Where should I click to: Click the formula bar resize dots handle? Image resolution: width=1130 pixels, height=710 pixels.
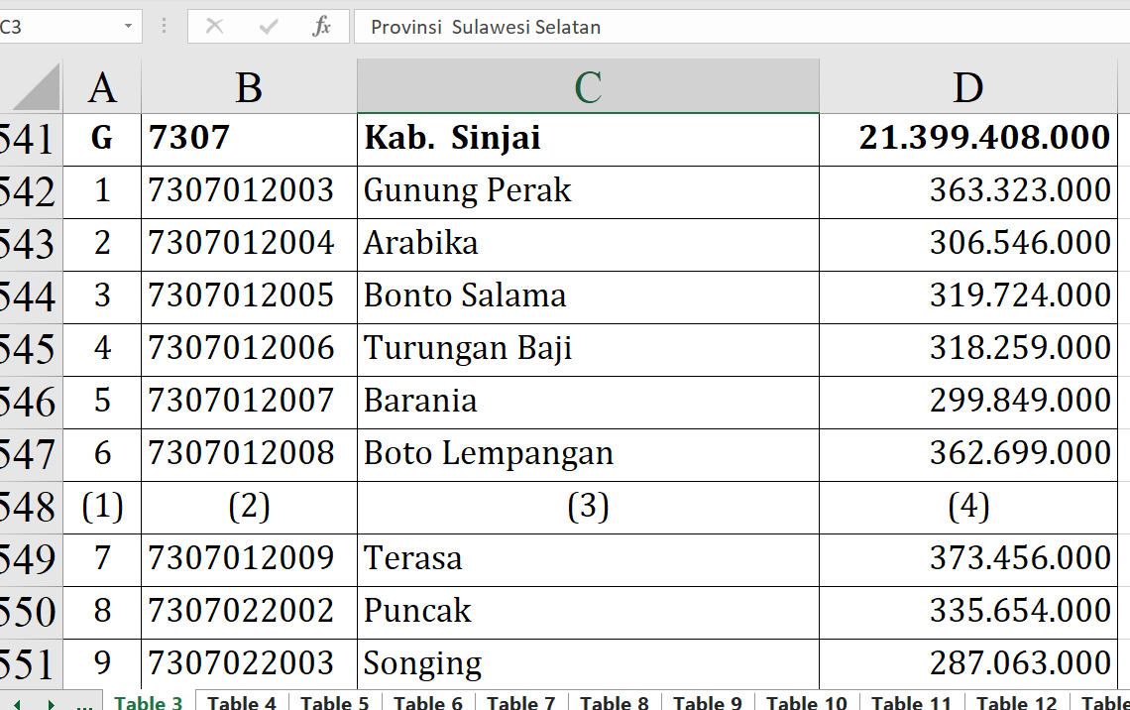(165, 27)
